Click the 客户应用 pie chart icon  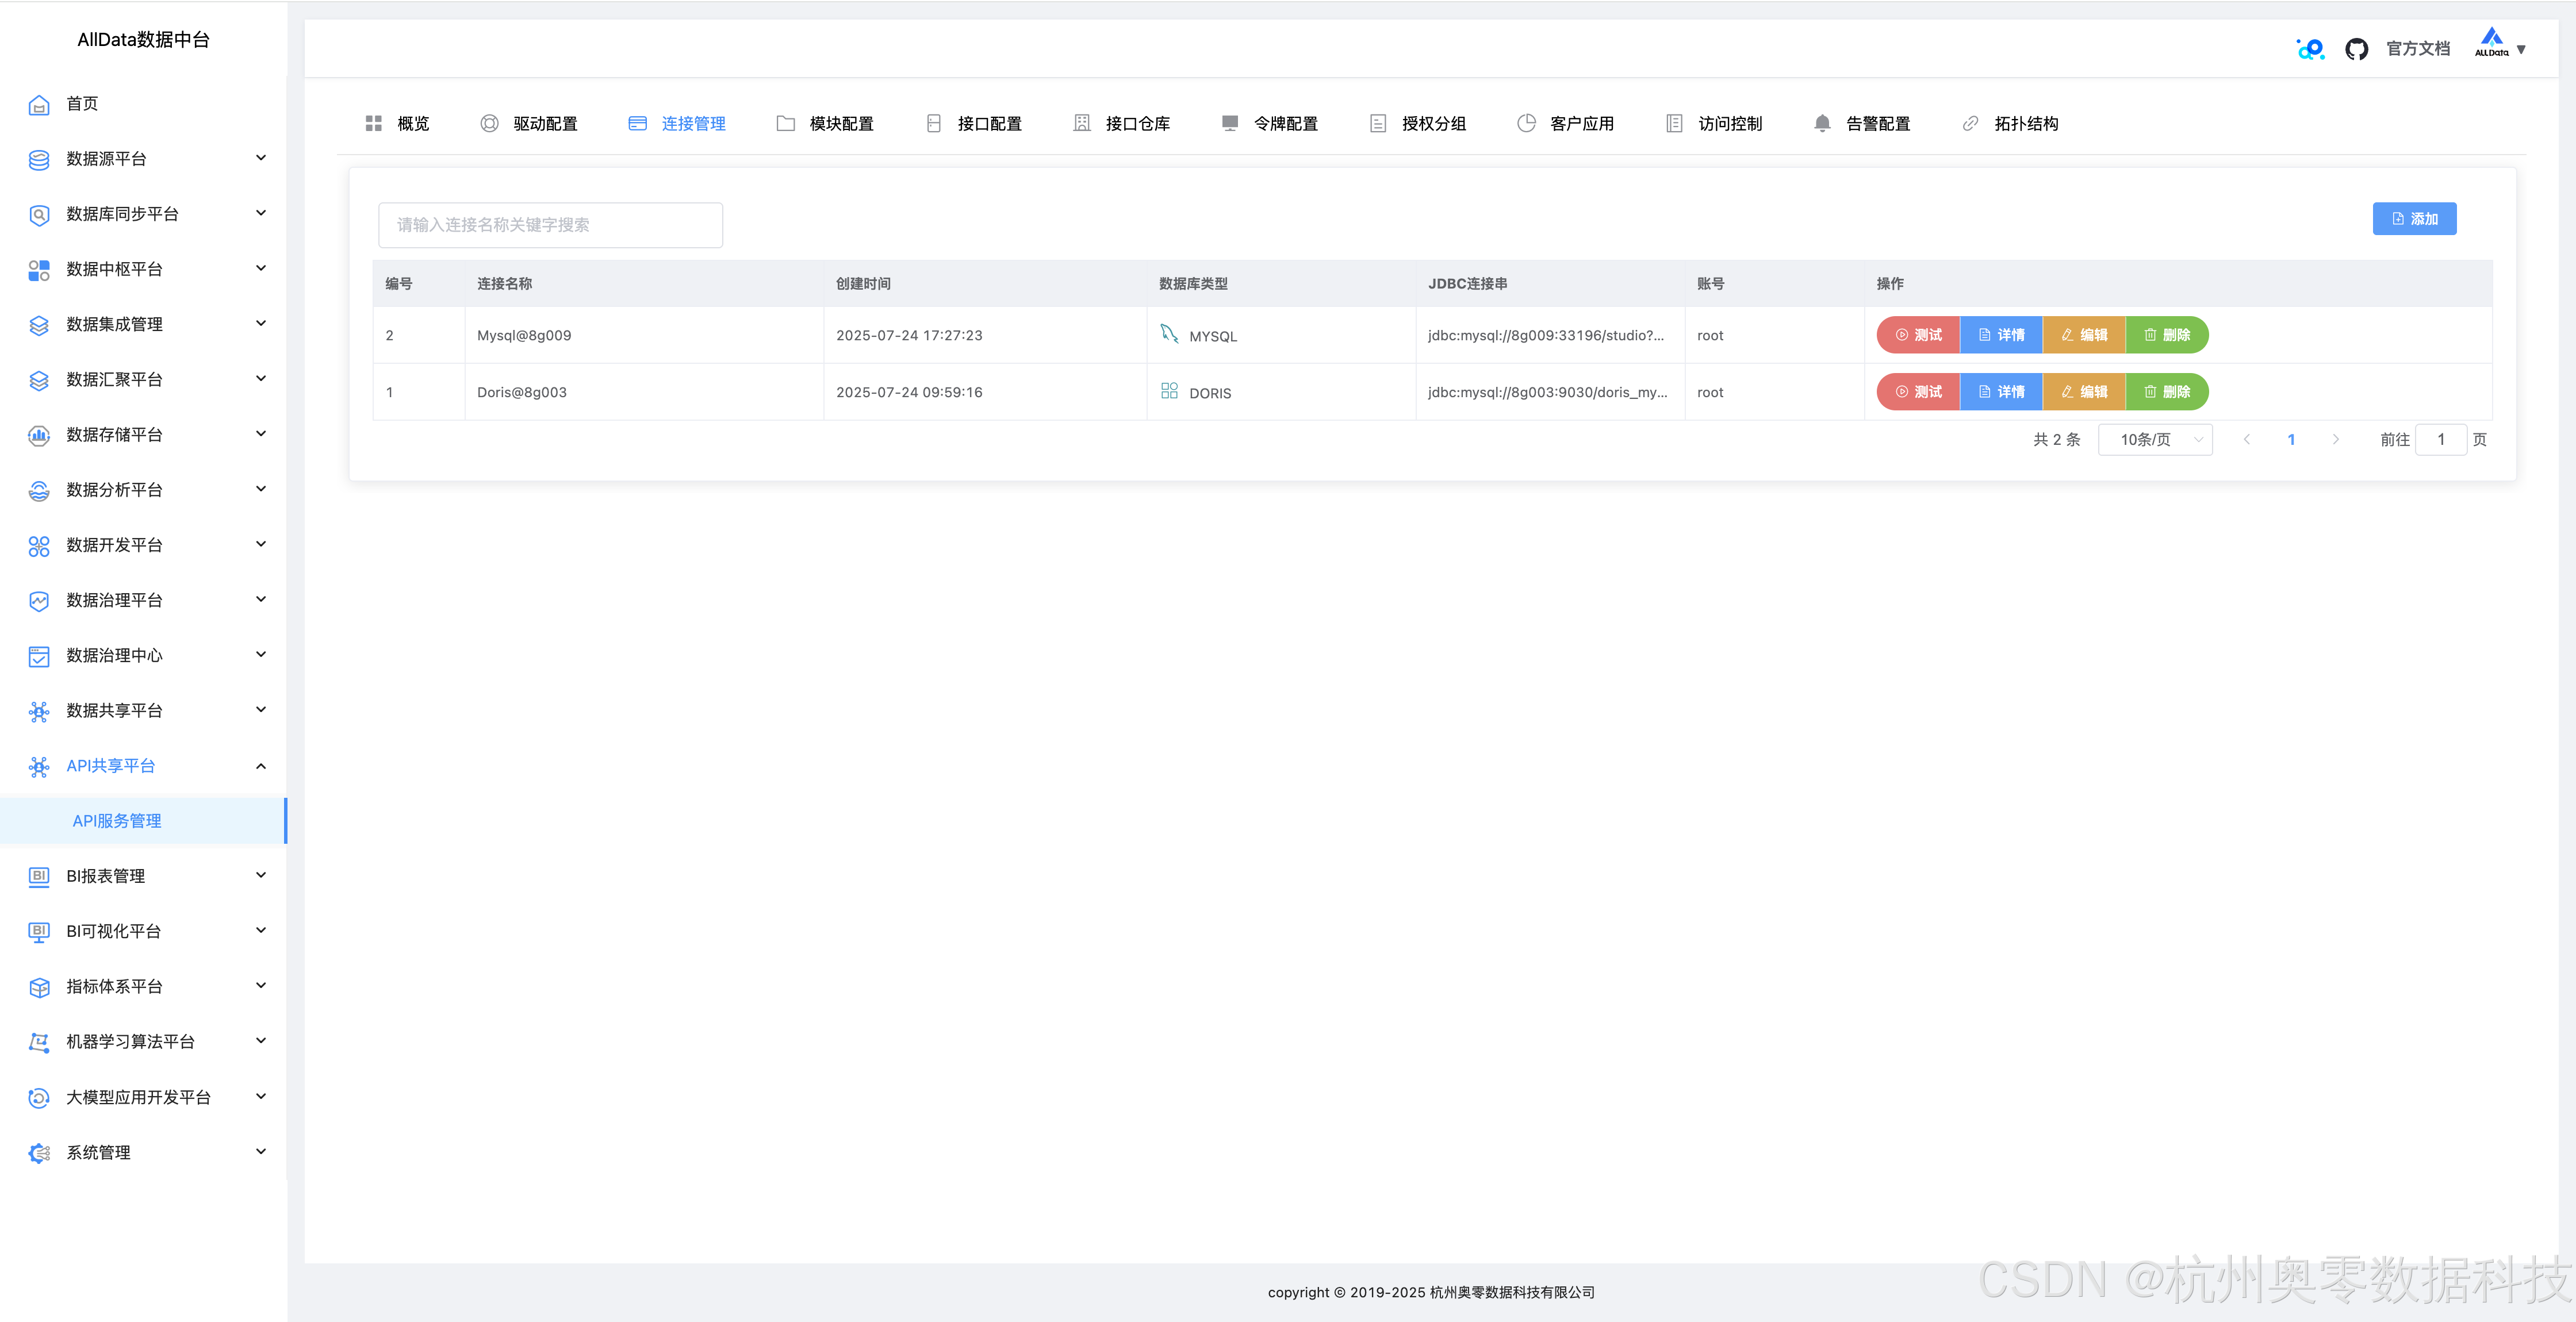pyautogui.click(x=1526, y=123)
